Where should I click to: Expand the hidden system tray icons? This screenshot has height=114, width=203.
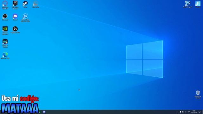(x=178, y=112)
